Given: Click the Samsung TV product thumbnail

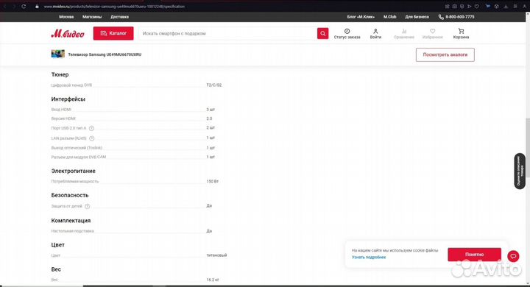Looking at the screenshot, I should (58, 54).
